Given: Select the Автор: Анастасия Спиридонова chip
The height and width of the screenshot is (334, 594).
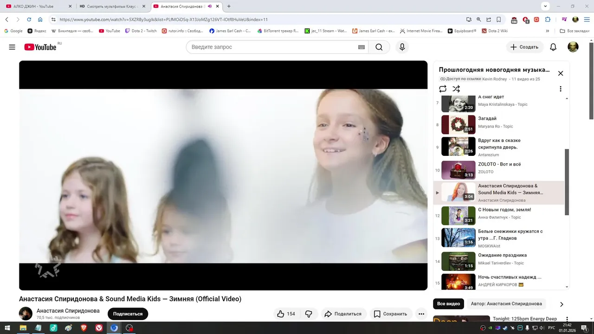Looking at the screenshot, I should [x=506, y=304].
